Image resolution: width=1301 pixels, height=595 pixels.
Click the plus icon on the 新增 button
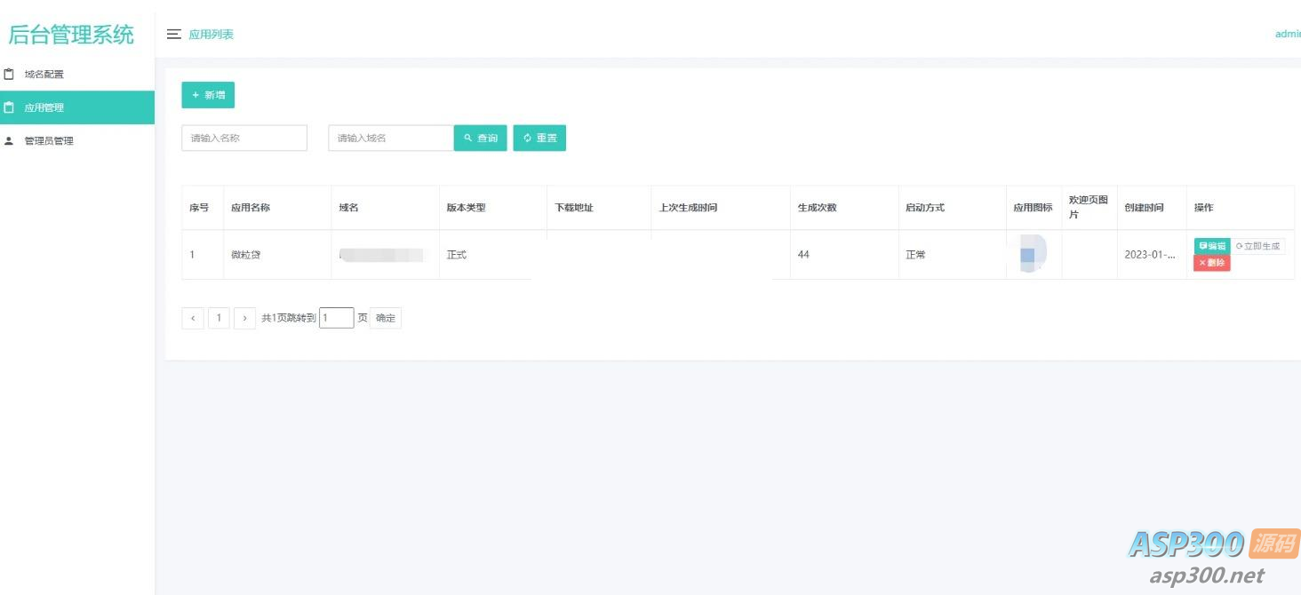(196, 94)
